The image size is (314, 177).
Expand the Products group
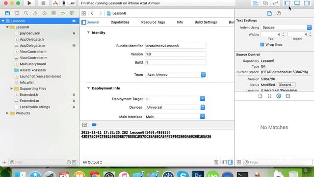pyautogui.click(x=7, y=113)
